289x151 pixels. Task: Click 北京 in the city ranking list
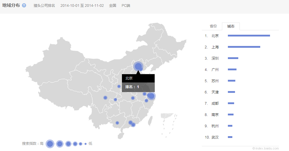coord(215,36)
